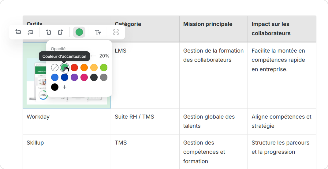Click the insert row above icon
328x169 pixels.
pos(18,32)
